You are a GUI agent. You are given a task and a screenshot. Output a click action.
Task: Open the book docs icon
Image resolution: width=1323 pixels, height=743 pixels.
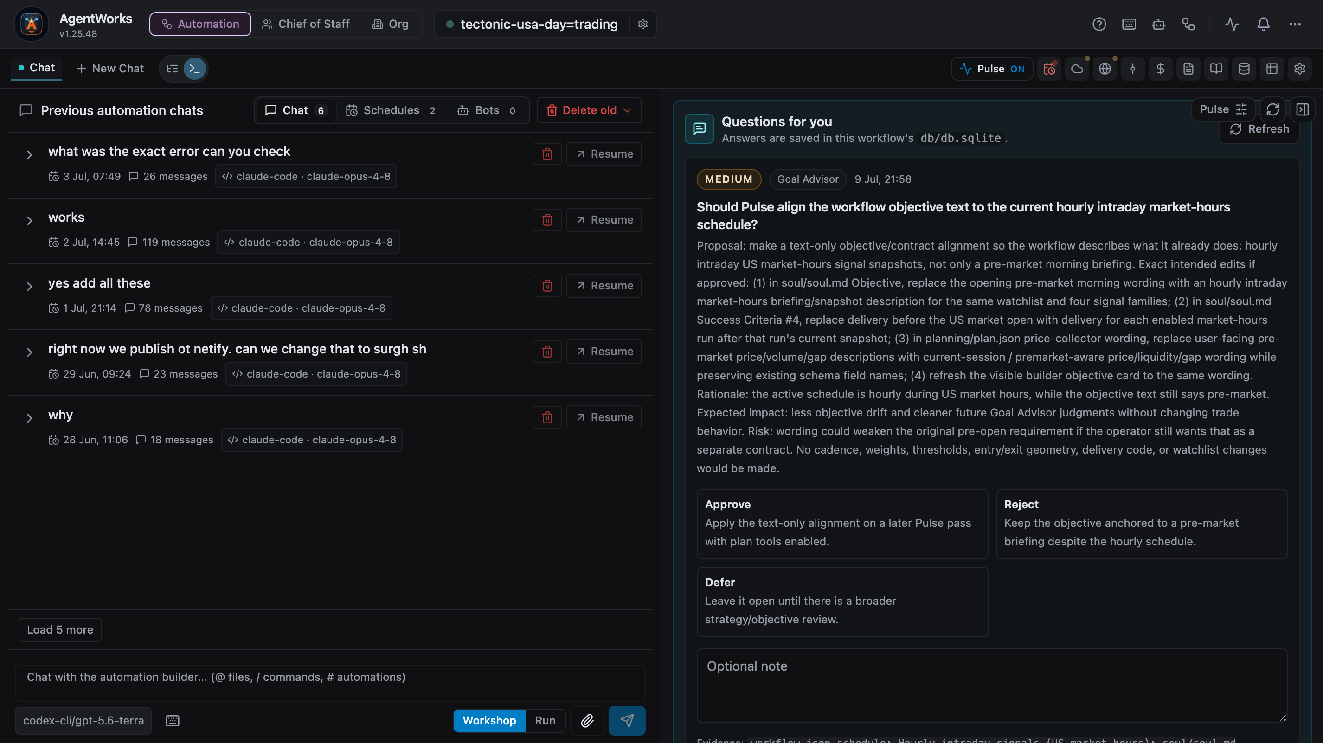coord(1216,69)
